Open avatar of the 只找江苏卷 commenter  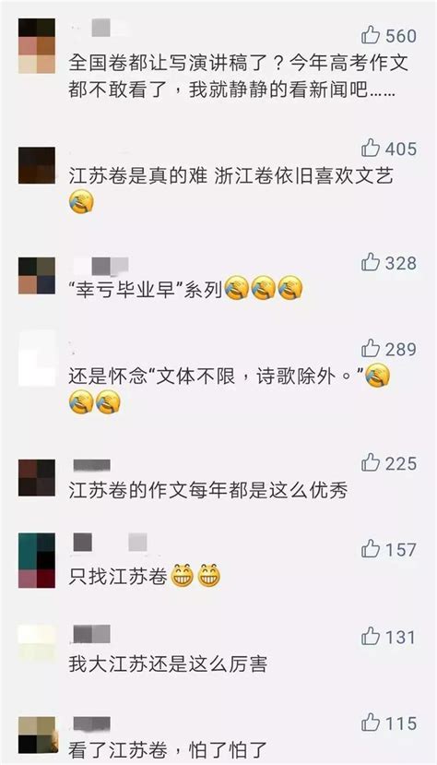pyautogui.click(x=37, y=560)
